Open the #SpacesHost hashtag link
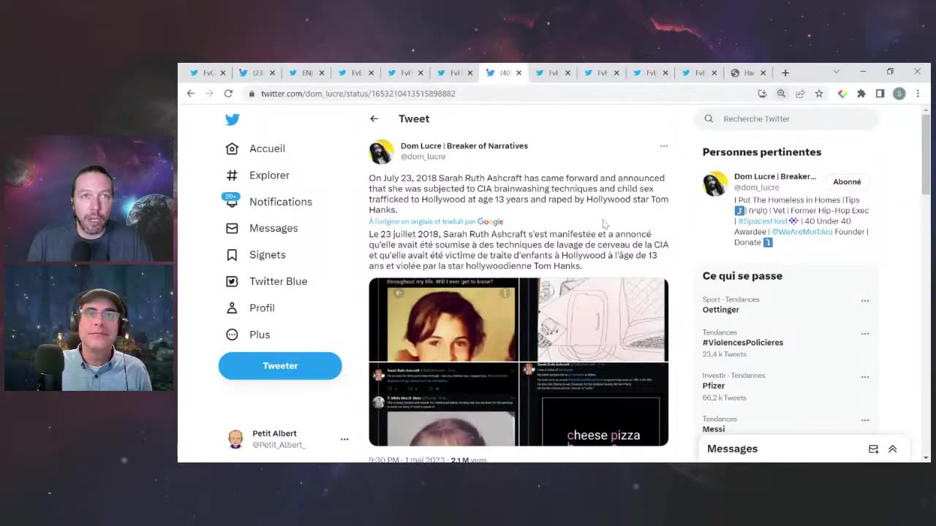Image resolution: width=936 pixels, height=526 pixels. pyautogui.click(x=763, y=221)
